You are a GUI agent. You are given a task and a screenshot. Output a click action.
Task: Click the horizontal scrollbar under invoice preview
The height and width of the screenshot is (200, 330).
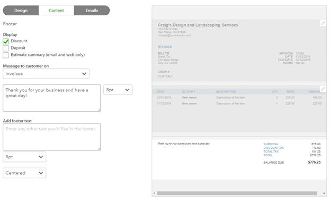[237, 193]
